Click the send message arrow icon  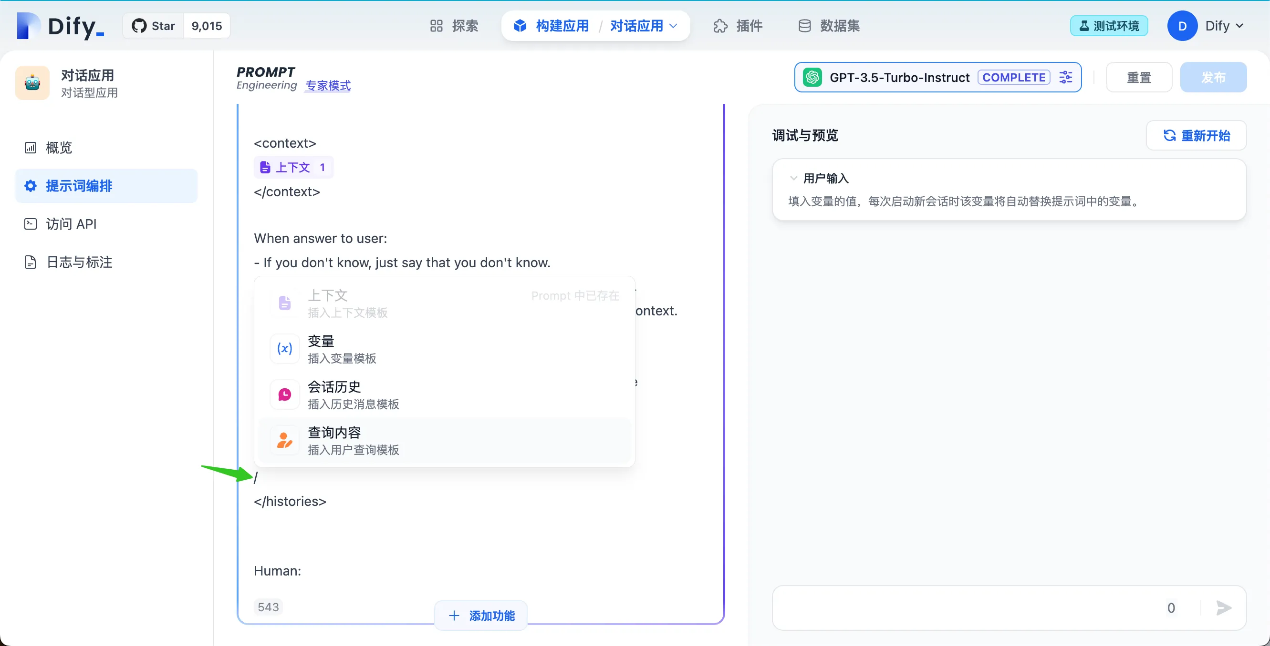point(1223,607)
